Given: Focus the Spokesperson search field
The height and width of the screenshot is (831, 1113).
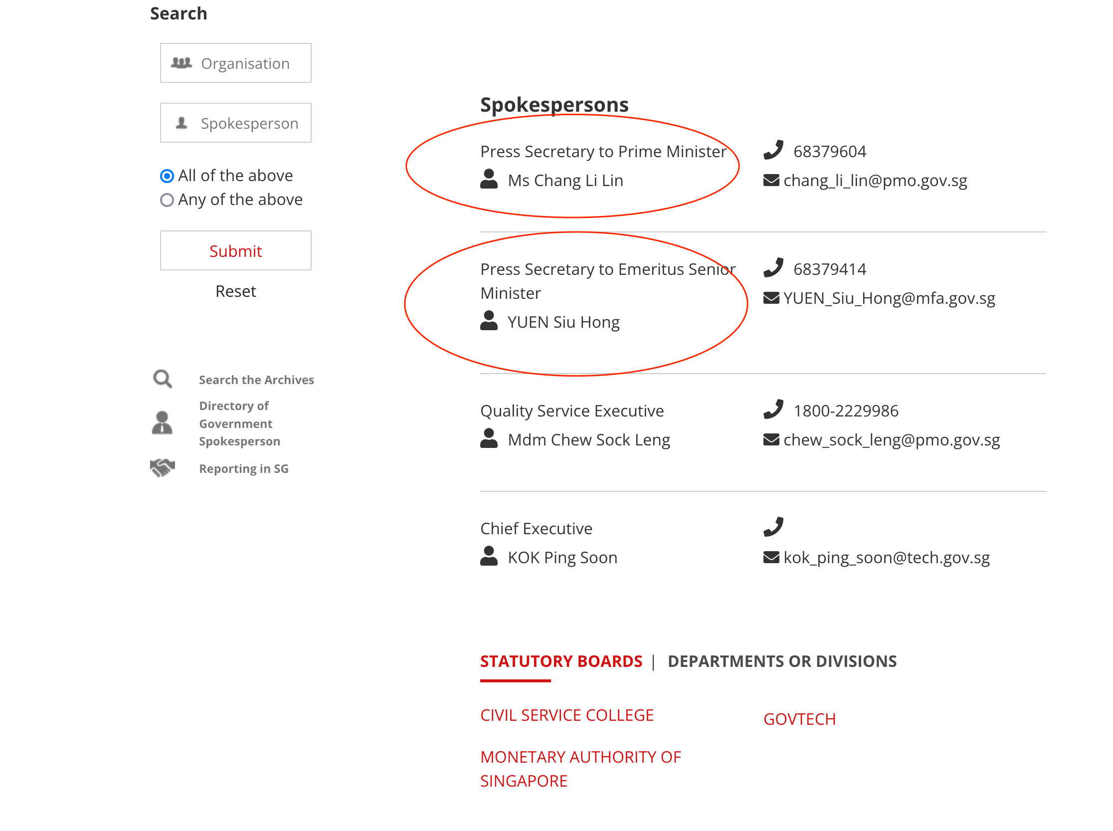Looking at the screenshot, I should click(x=235, y=123).
